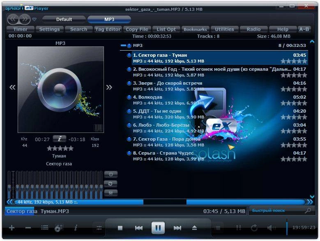Open the List Opt menu
The width and height of the screenshot is (320, 241).
tap(166, 29)
